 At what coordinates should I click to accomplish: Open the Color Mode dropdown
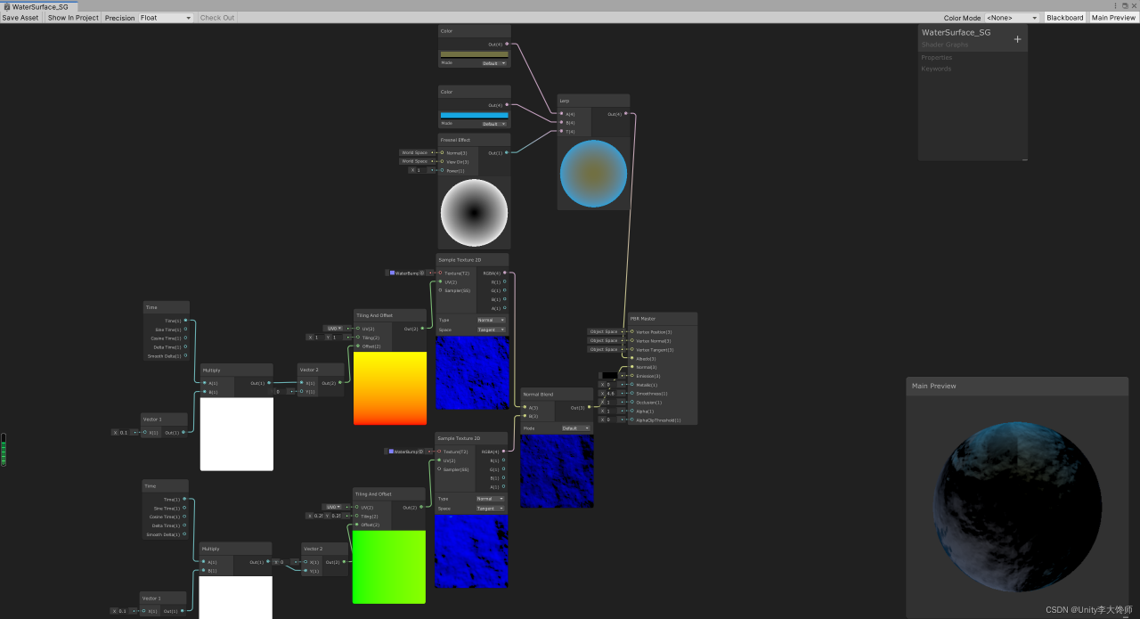(x=1012, y=18)
